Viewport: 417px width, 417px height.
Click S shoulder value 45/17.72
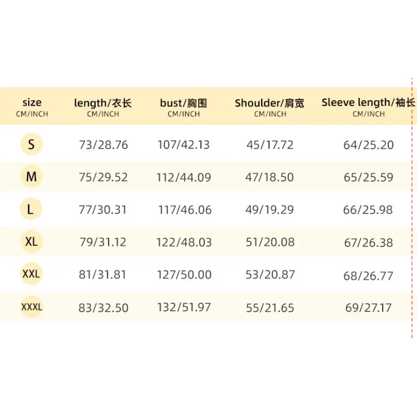(x=270, y=145)
